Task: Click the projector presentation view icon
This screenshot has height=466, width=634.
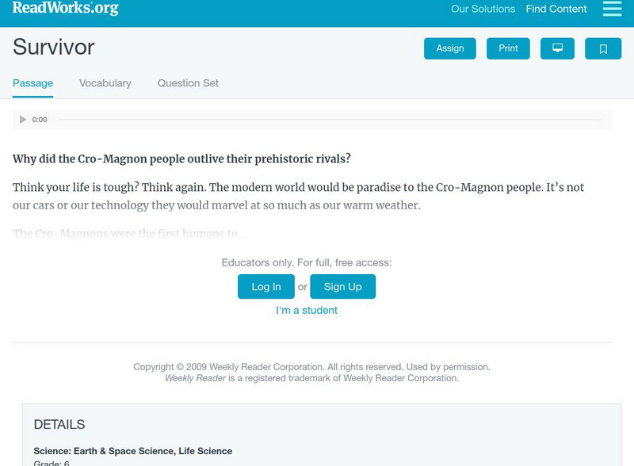Action: coord(557,48)
